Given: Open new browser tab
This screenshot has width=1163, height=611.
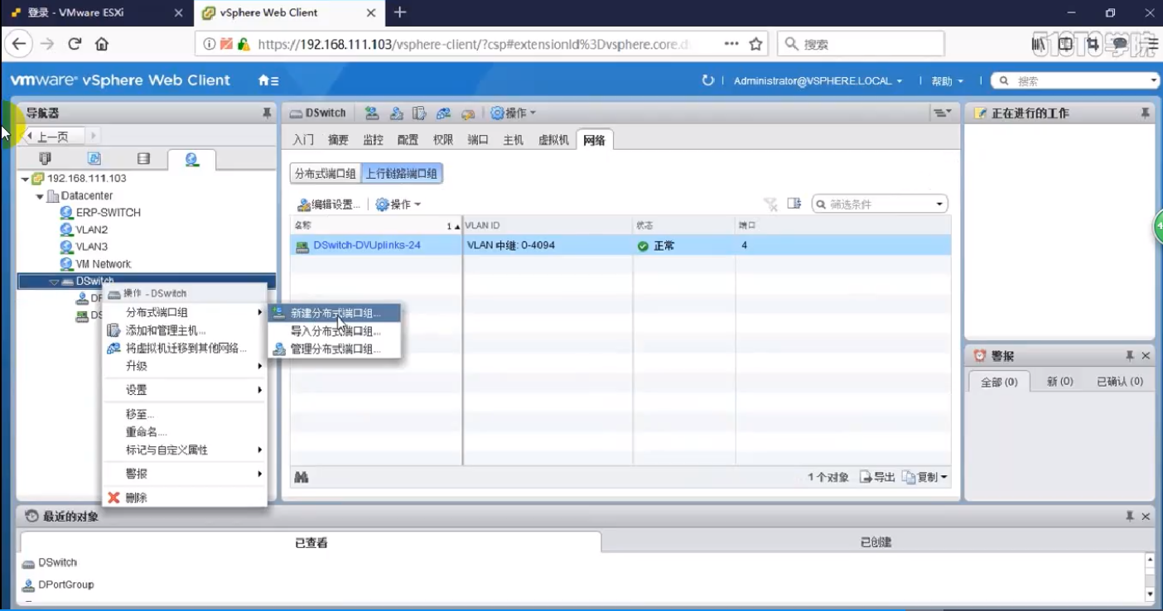Looking at the screenshot, I should [400, 12].
